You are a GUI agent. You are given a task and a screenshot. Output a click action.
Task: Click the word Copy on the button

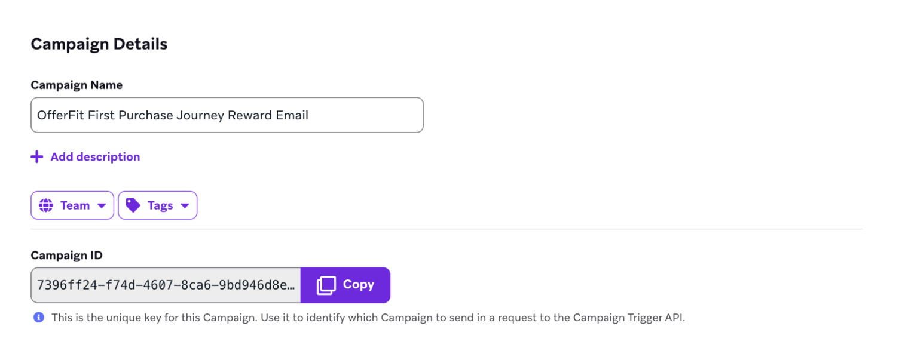pos(359,285)
